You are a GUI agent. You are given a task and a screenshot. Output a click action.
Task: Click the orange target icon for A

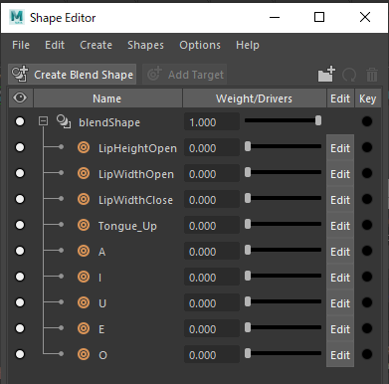click(84, 251)
